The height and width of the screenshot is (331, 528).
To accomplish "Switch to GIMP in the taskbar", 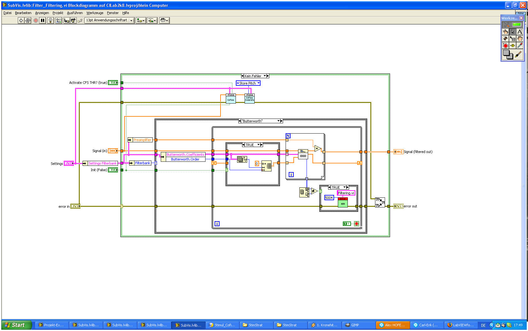I will [x=358, y=325].
